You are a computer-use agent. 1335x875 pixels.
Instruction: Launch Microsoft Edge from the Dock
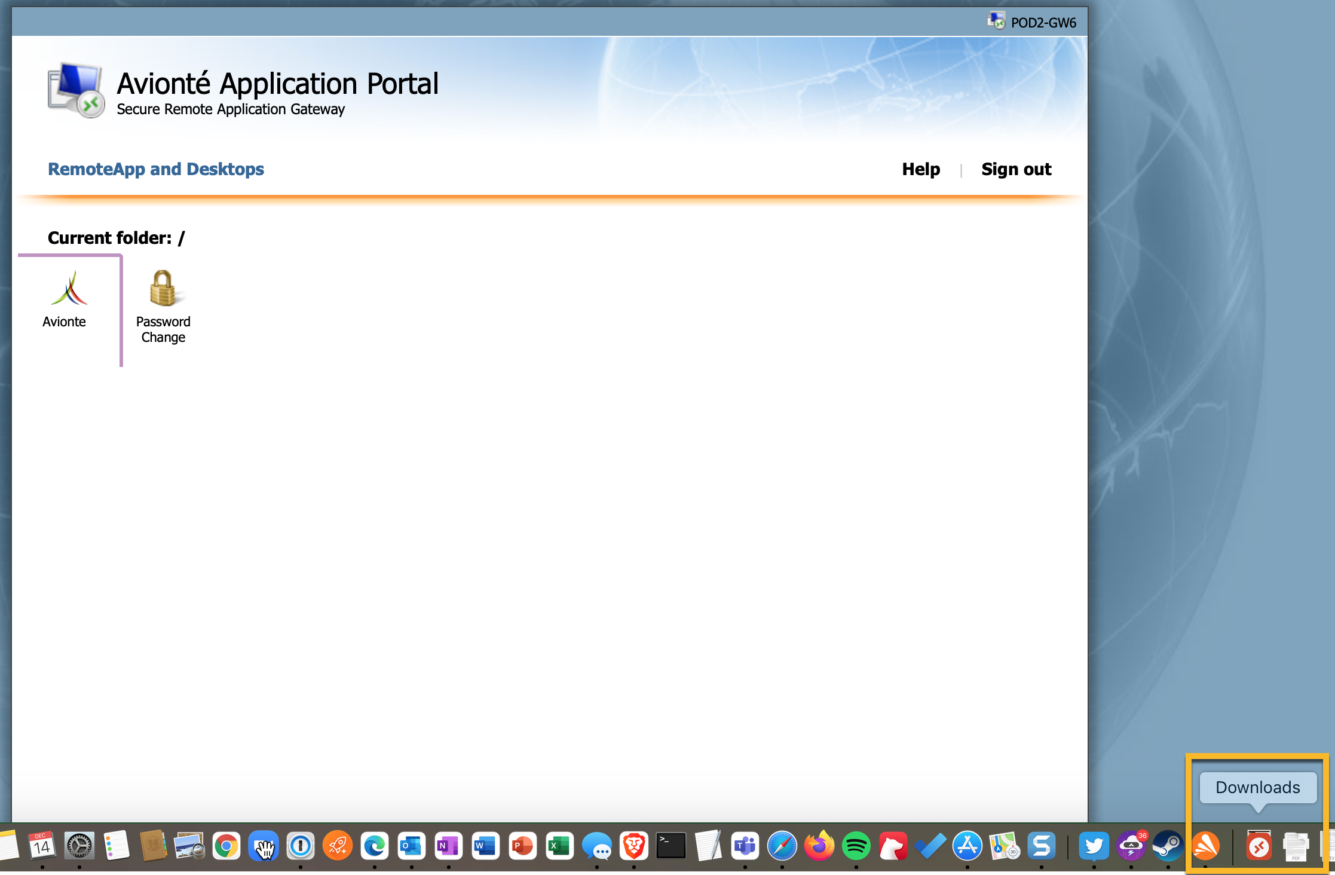(375, 846)
